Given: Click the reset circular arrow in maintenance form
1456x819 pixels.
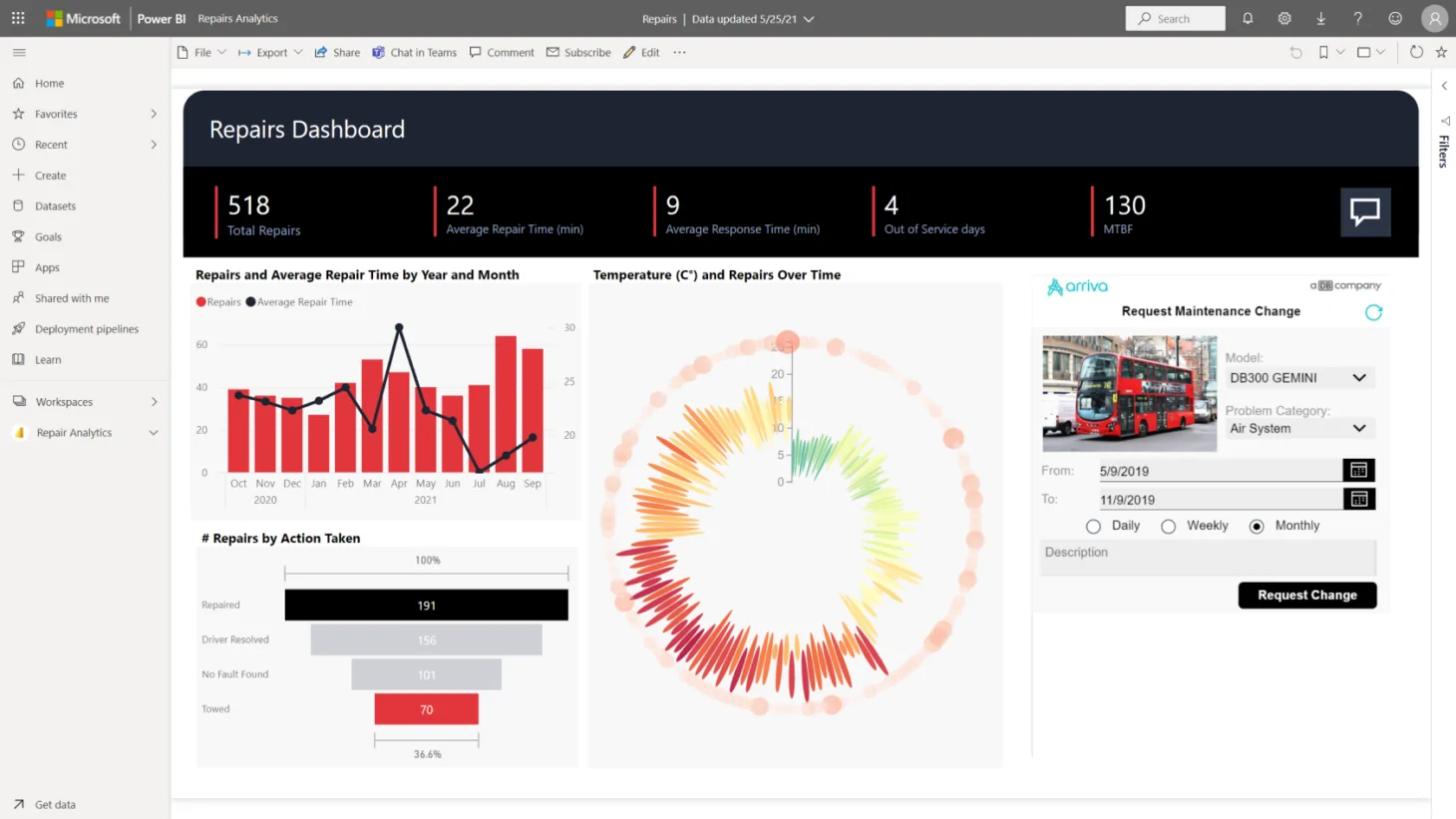Looking at the screenshot, I should 1373,312.
